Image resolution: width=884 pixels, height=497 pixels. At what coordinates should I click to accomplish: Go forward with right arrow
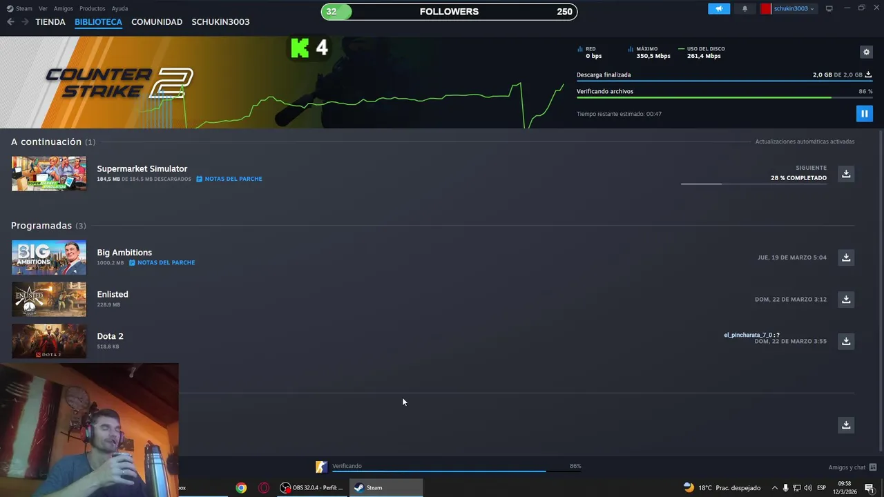coord(25,22)
